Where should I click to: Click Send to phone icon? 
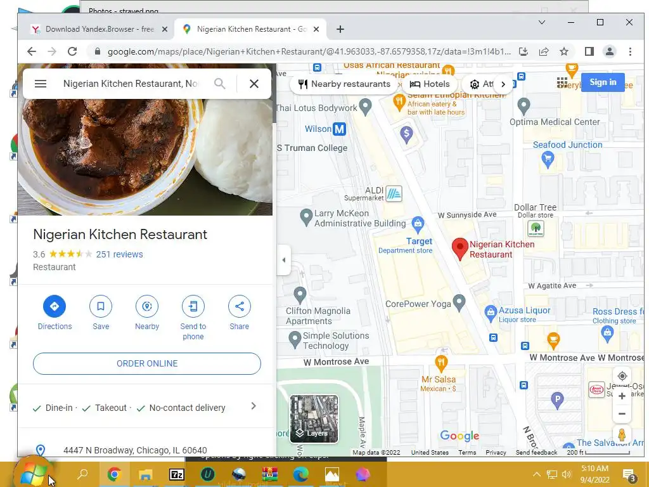pyautogui.click(x=193, y=306)
